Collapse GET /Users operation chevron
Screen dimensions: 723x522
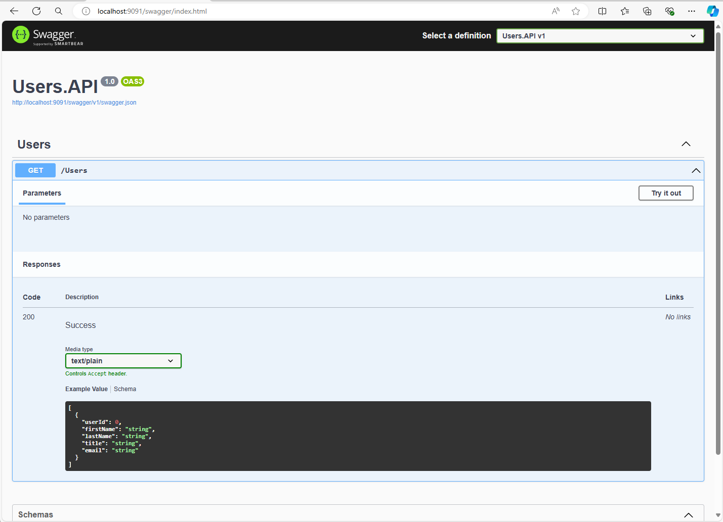click(x=696, y=171)
